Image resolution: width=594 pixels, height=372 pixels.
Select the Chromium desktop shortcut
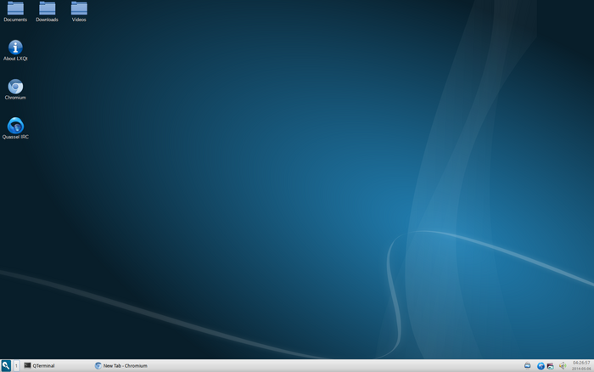click(x=15, y=87)
